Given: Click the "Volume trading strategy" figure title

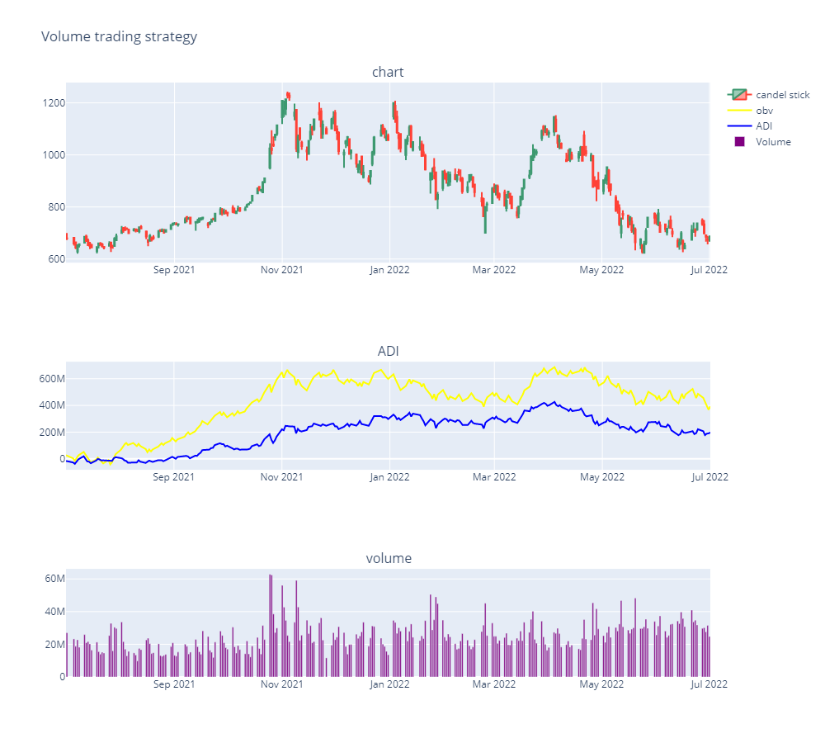Looking at the screenshot, I should 119,36.
